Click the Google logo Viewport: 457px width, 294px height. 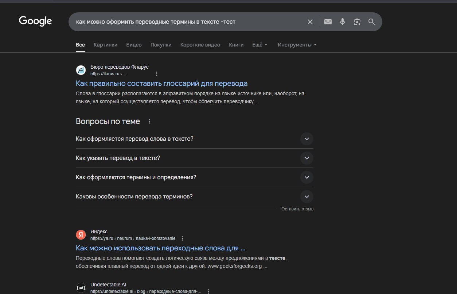[35, 21]
